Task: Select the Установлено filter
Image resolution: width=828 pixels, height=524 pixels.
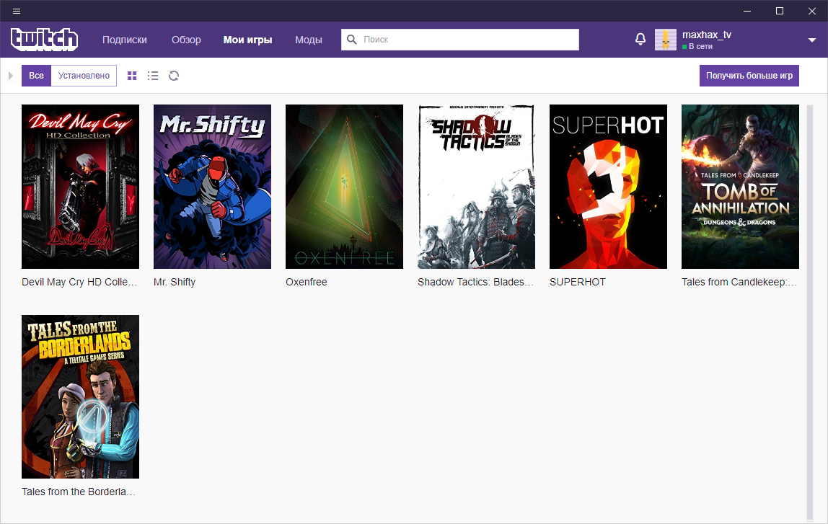Action: tap(84, 76)
